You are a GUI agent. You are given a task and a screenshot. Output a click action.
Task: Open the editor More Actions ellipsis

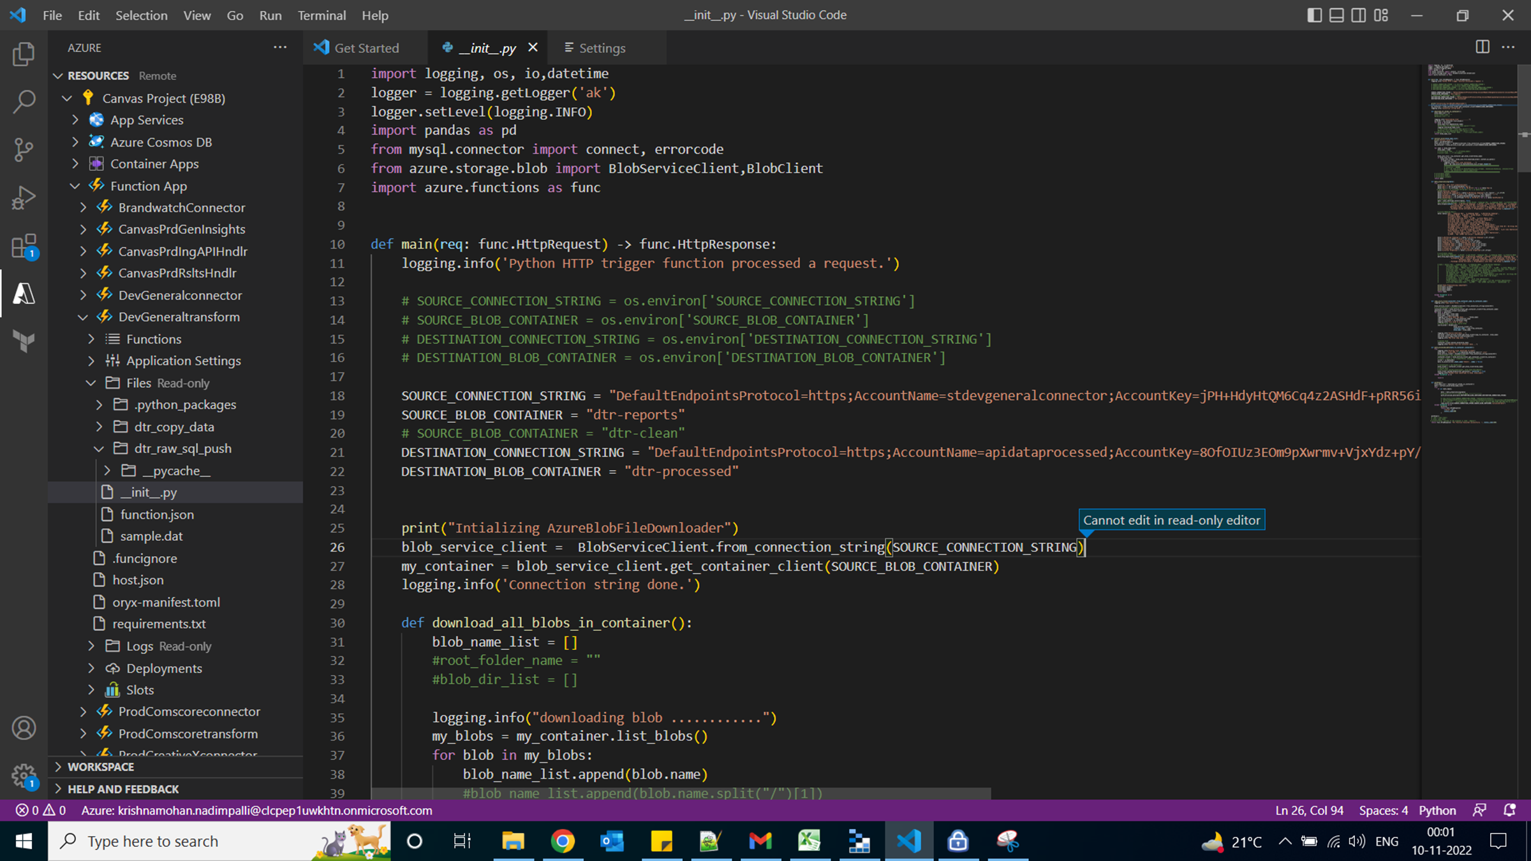tap(1508, 47)
